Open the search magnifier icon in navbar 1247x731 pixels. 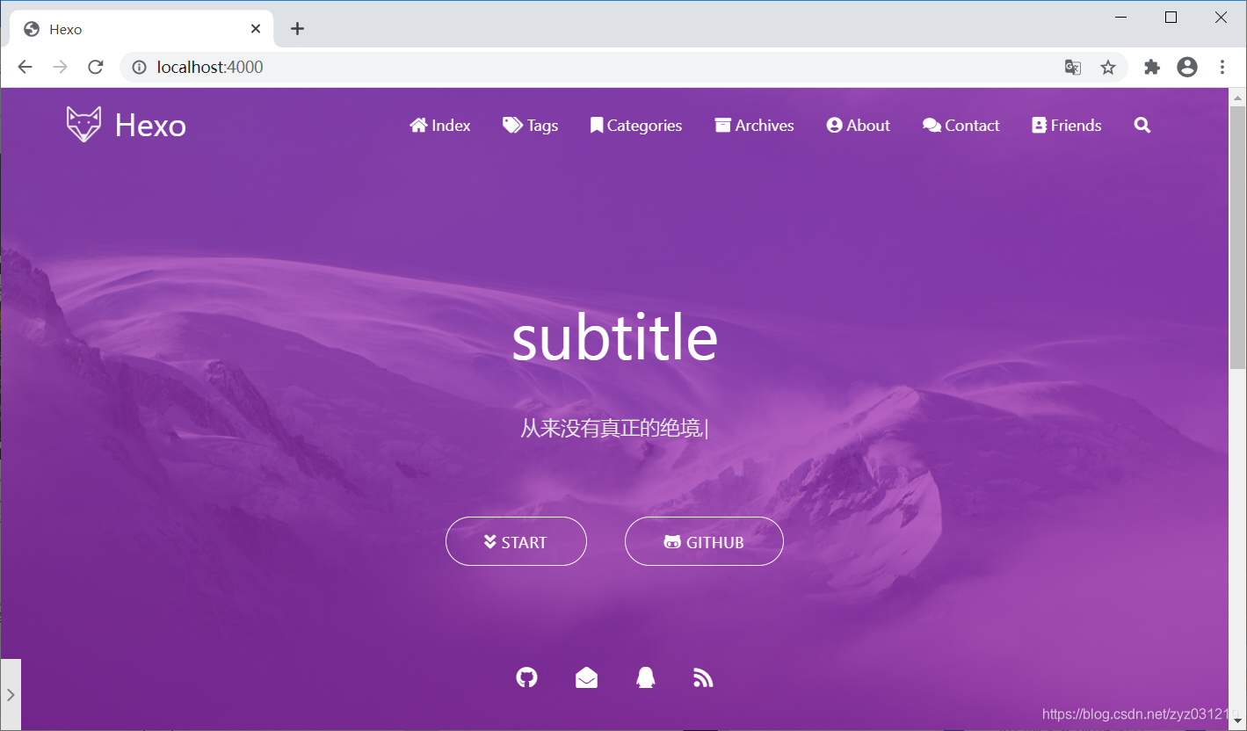point(1142,126)
